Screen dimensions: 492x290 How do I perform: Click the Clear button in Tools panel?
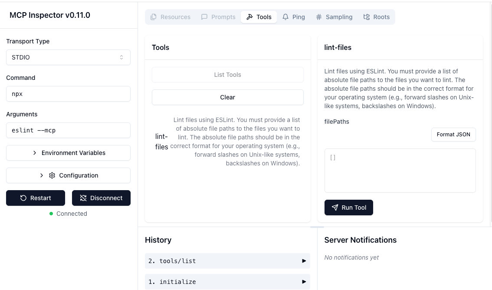click(227, 97)
